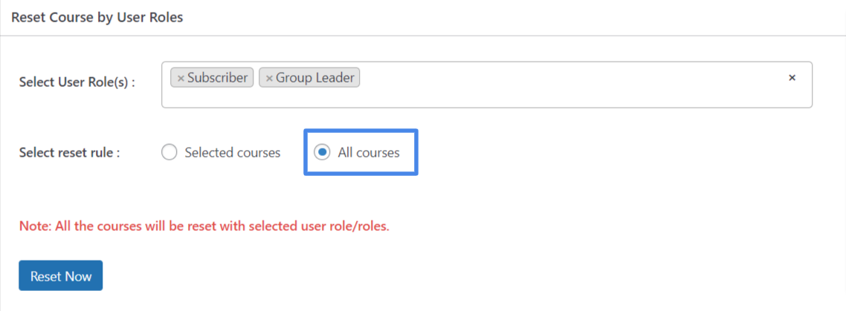This screenshot has height=311, width=846.
Task: Click the Select reset rule label
Action: 69,153
